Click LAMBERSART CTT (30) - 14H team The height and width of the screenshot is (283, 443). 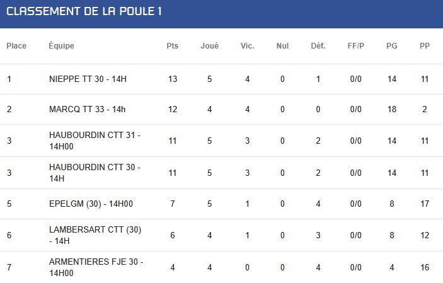click(x=95, y=235)
